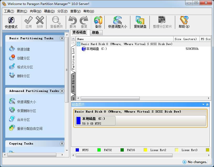
Task: Click the sidebar scroll down arrow
Action: [67, 151]
